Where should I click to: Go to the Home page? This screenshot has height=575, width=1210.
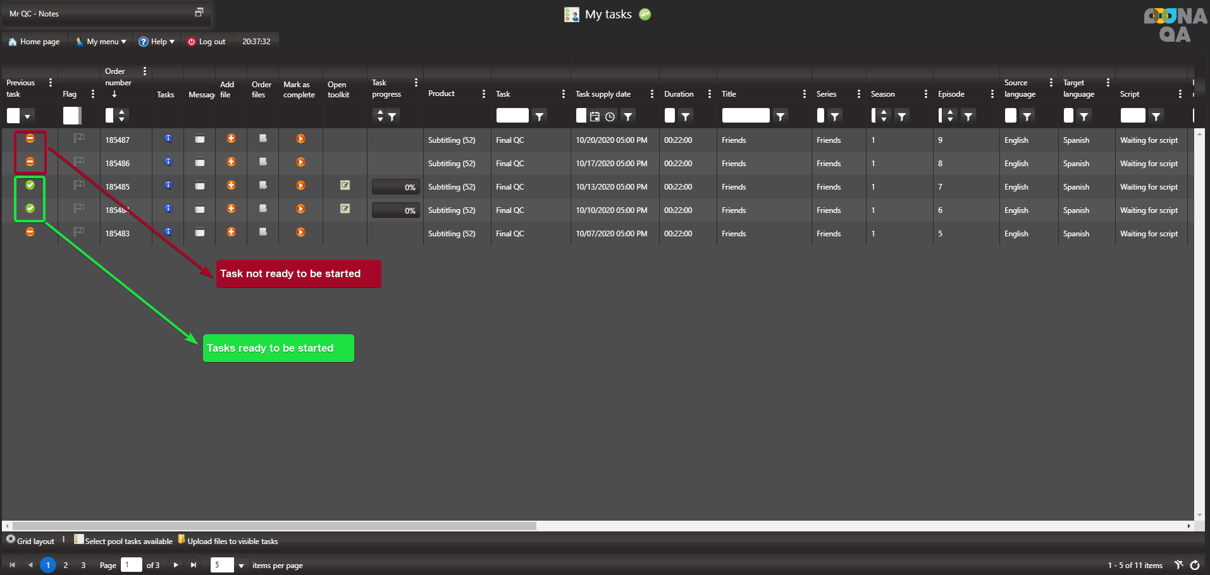pos(34,42)
